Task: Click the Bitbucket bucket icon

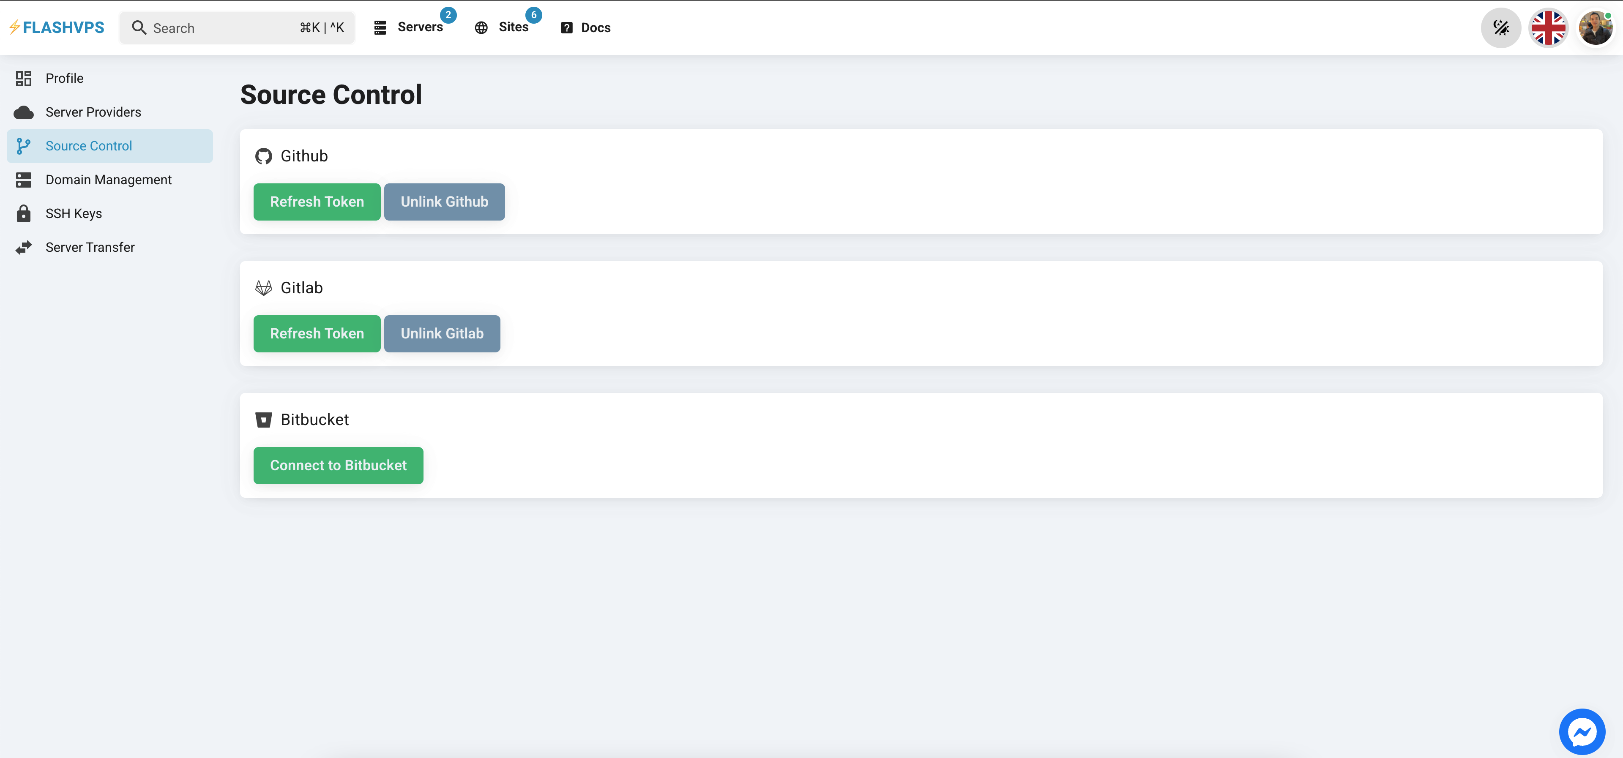Action: tap(264, 419)
